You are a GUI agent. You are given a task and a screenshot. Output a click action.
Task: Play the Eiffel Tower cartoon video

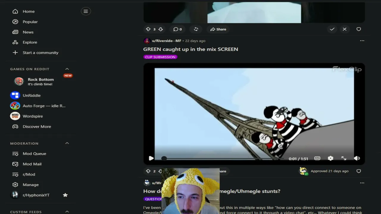click(x=151, y=158)
